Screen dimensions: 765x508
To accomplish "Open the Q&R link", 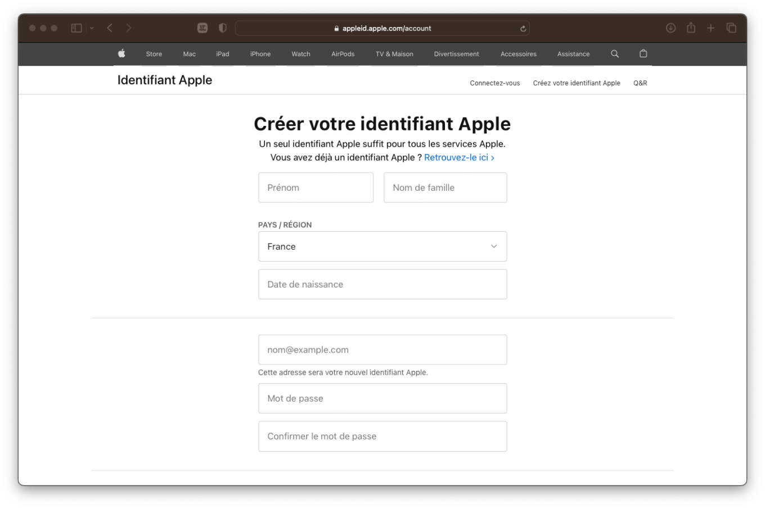I will (x=640, y=83).
